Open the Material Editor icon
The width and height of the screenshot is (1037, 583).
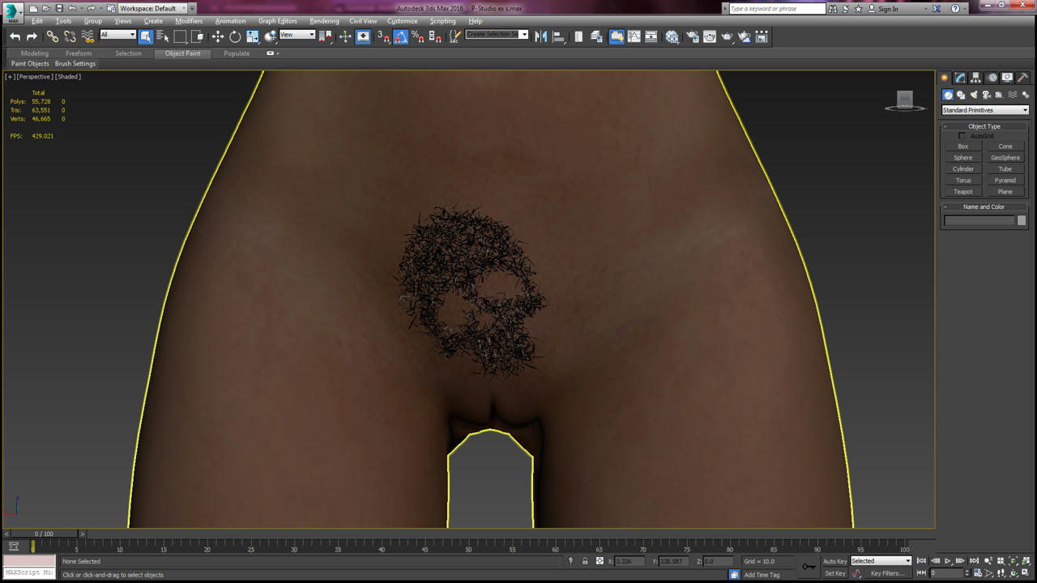(x=672, y=36)
